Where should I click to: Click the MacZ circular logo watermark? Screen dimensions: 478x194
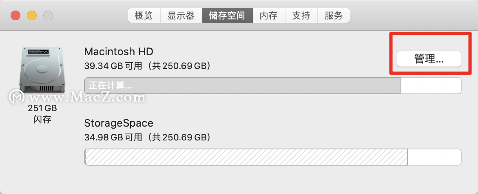point(16,97)
